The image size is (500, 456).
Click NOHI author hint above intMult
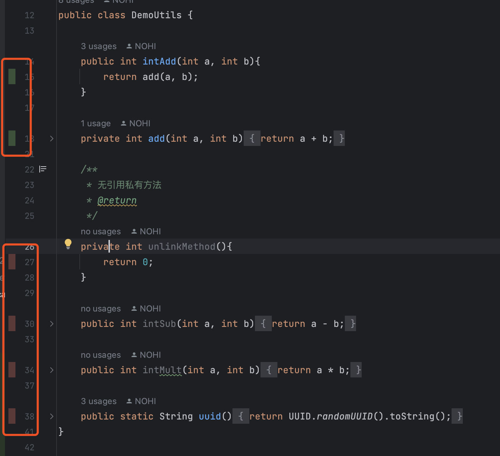click(146, 355)
